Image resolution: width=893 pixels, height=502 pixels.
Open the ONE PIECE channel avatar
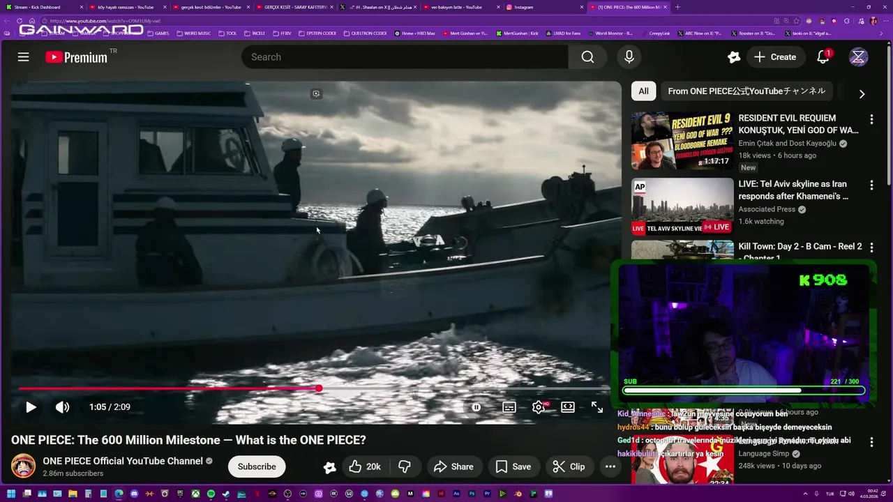(x=23, y=466)
